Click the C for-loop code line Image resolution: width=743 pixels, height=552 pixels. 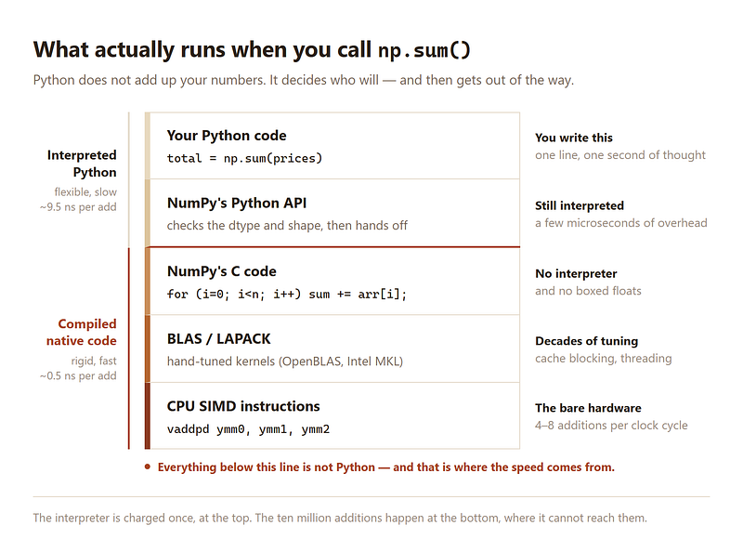click(x=287, y=294)
